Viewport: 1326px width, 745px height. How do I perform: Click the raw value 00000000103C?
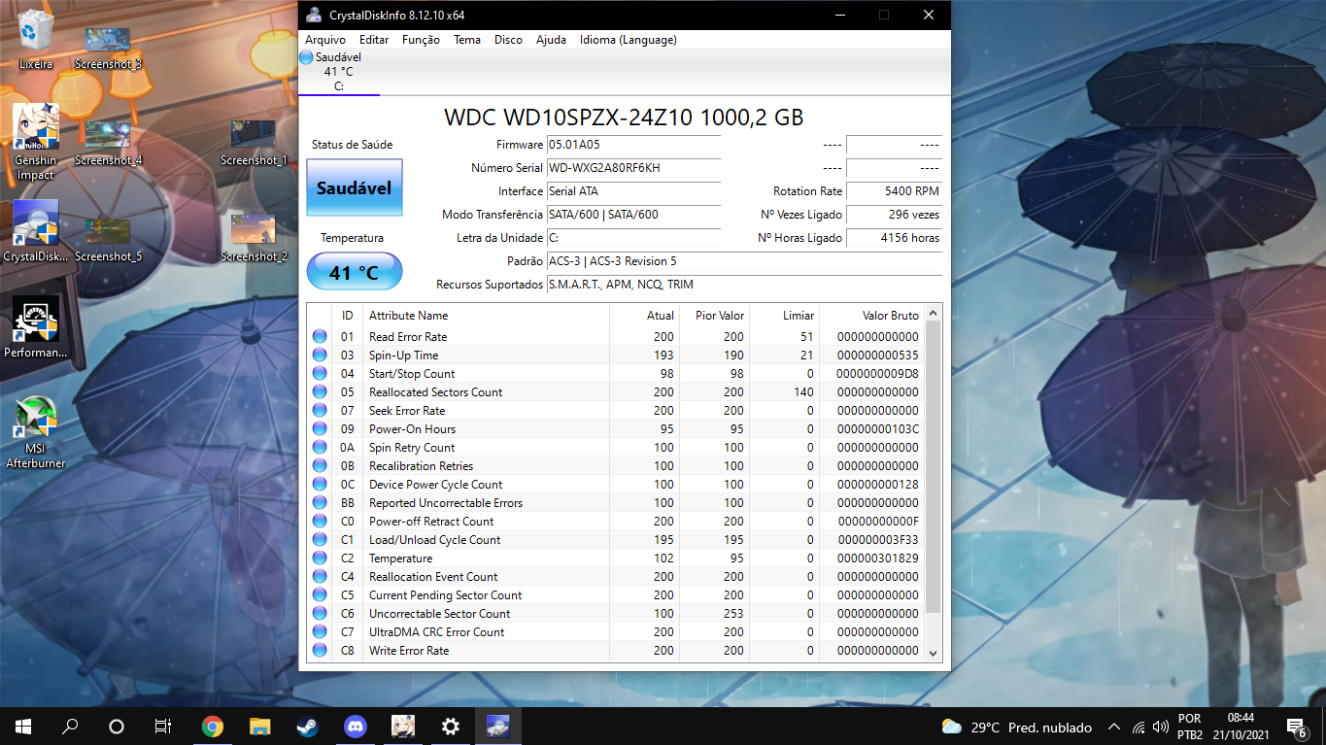pyautogui.click(x=877, y=429)
